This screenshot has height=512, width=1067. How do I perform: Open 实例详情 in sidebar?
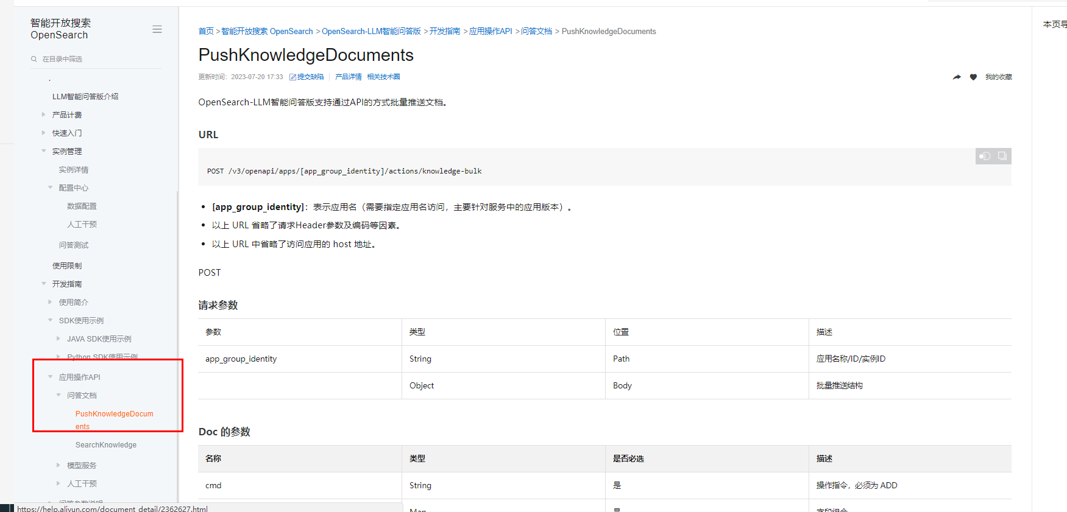point(74,169)
